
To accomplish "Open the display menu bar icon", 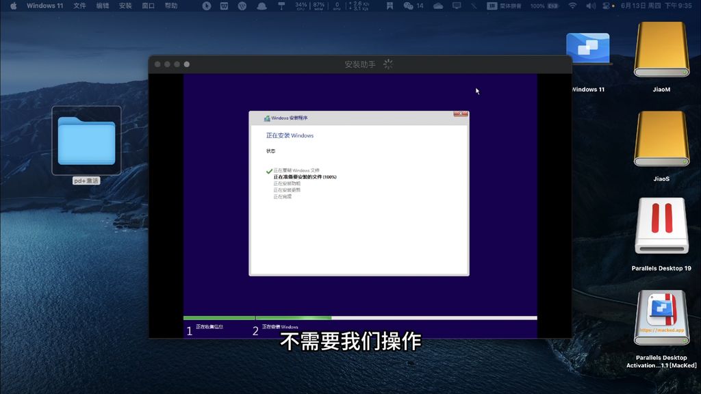I will pos(457,5).
